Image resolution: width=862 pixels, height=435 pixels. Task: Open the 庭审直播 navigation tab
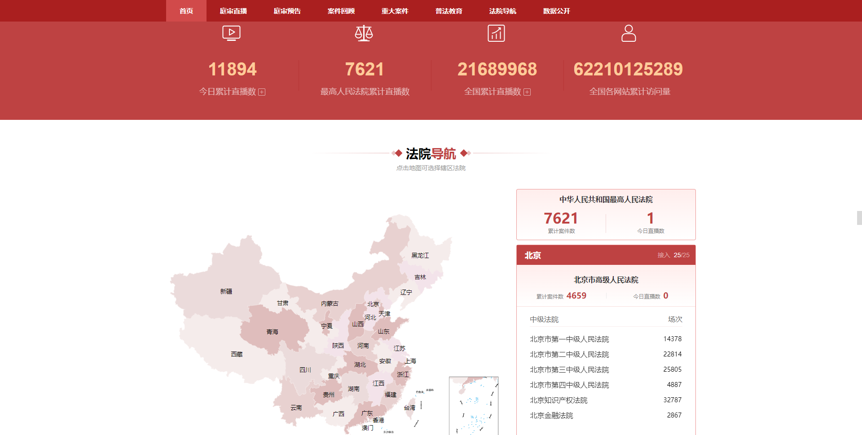(x=233, y=11)
